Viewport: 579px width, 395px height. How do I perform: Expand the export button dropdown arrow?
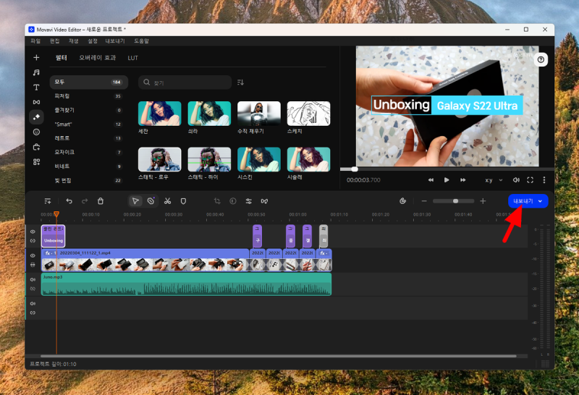[540, 201]
